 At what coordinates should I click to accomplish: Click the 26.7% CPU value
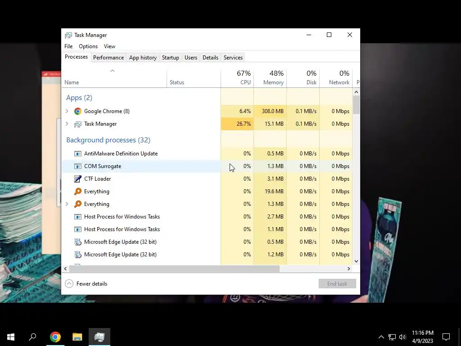tap(244, 124)
